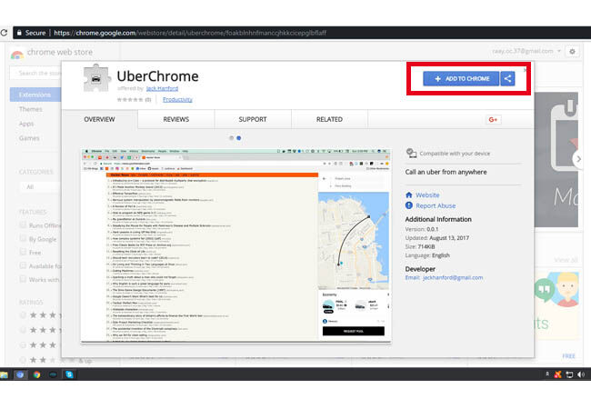Image resolution: width=591 pixels, height=409 pixels.
Task: Select the first carousel dot
Action: [232, 138]
